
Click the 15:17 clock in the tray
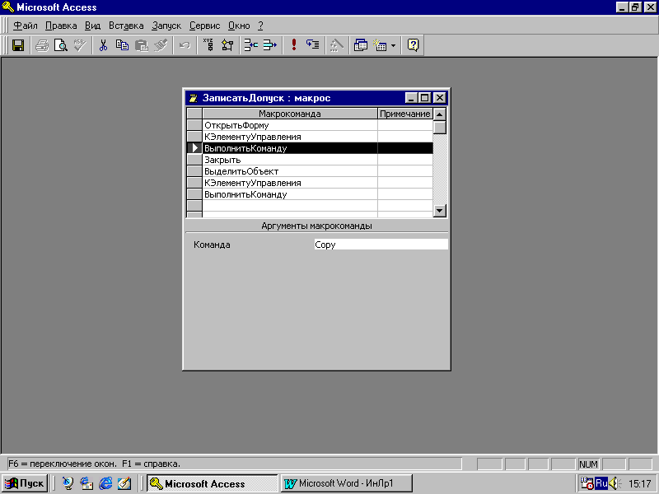(x=640, y=484)
